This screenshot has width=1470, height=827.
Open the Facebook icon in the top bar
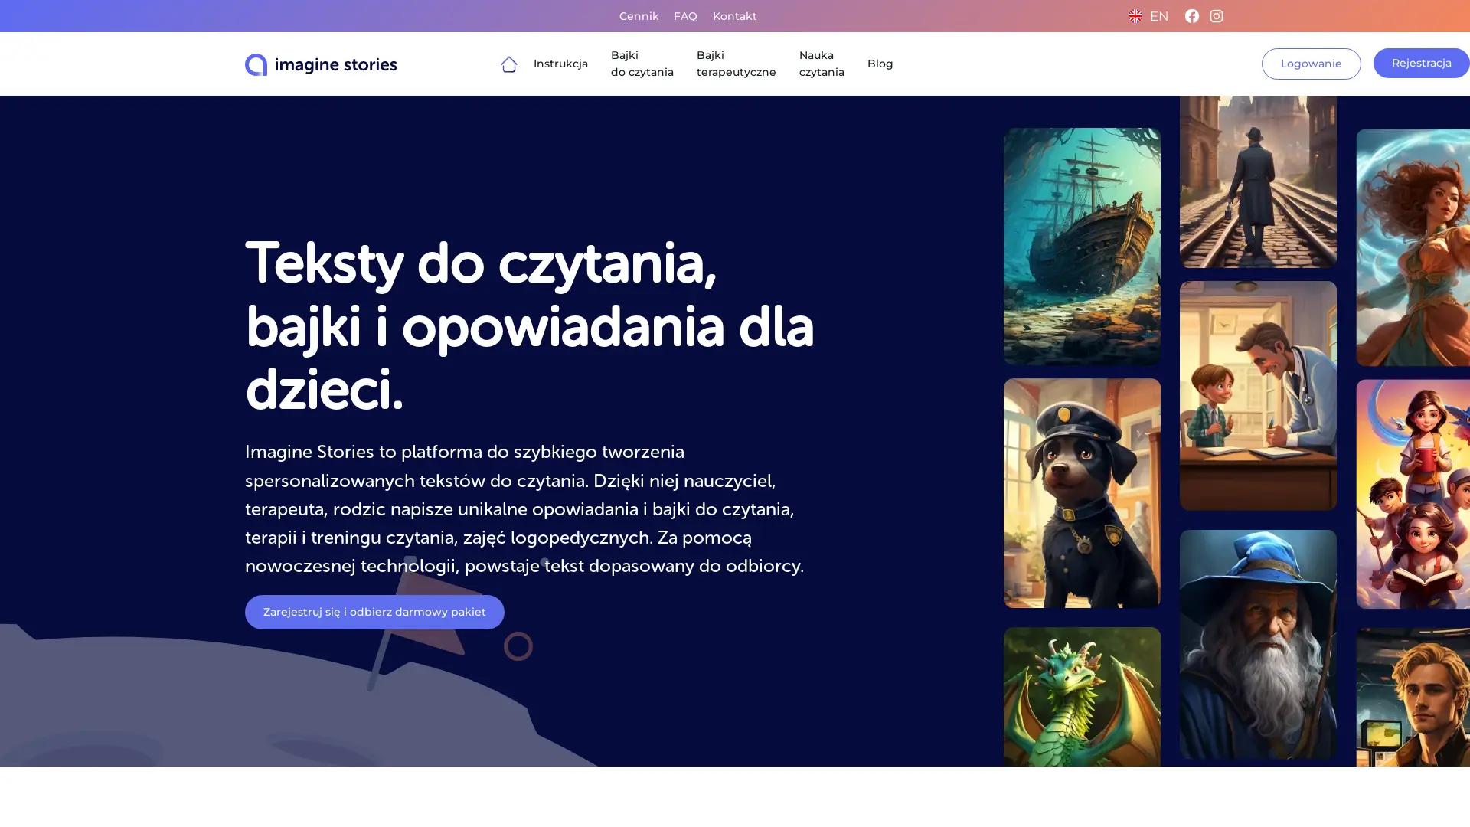(1191, 15)
